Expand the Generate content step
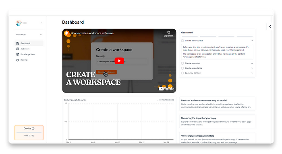 [x=252, y=73]
